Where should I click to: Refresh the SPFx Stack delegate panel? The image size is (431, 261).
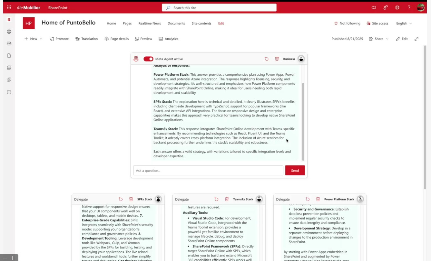121,199
